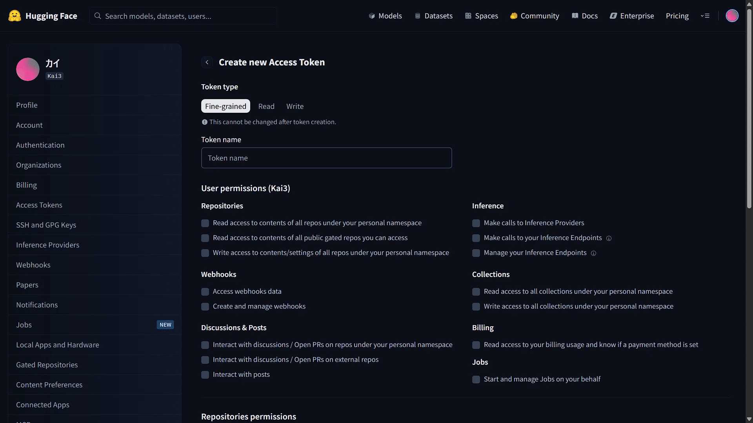Enable discussions on external repos
Image resolution: width=753 pixels, height=423 pixels.
[x=205, y=360]
